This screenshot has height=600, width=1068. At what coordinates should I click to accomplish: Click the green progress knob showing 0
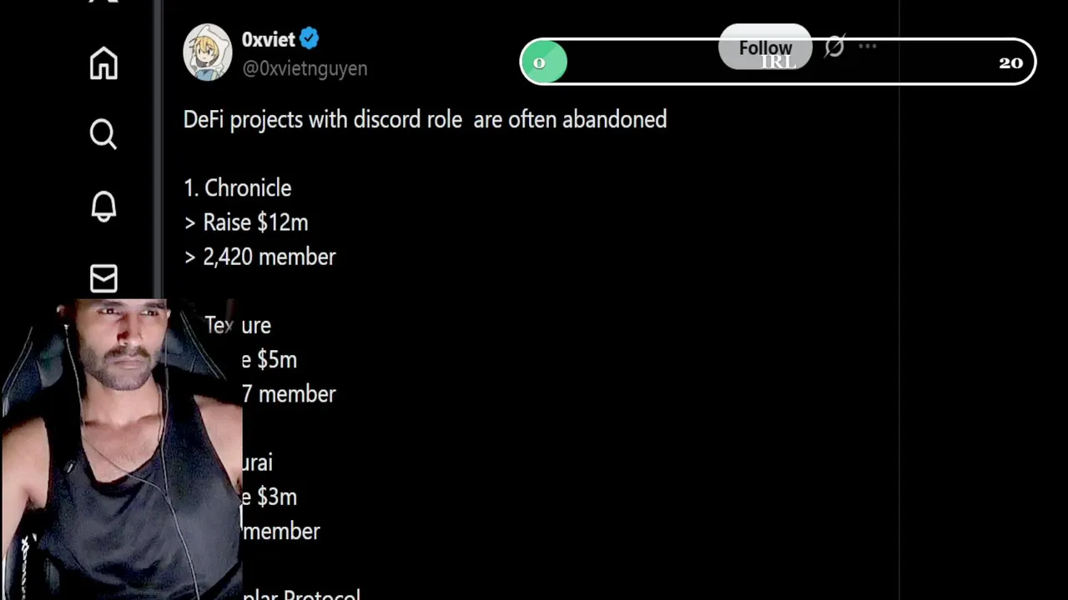coord(544,62)
